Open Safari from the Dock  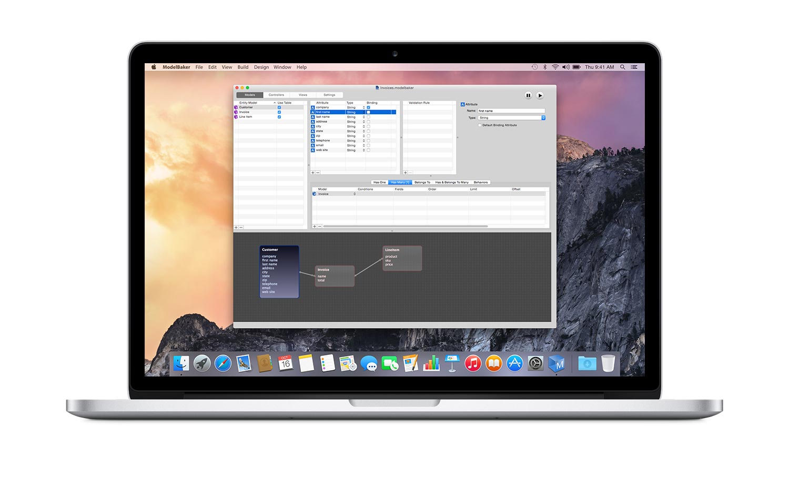pos(222,363)
